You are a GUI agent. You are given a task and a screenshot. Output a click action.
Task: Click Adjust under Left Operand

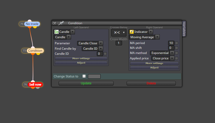[81, 63]
